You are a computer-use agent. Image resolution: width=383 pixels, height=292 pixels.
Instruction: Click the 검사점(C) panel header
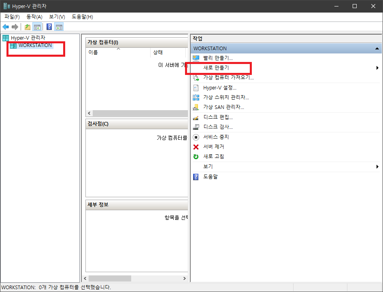[x=137, y=124]
